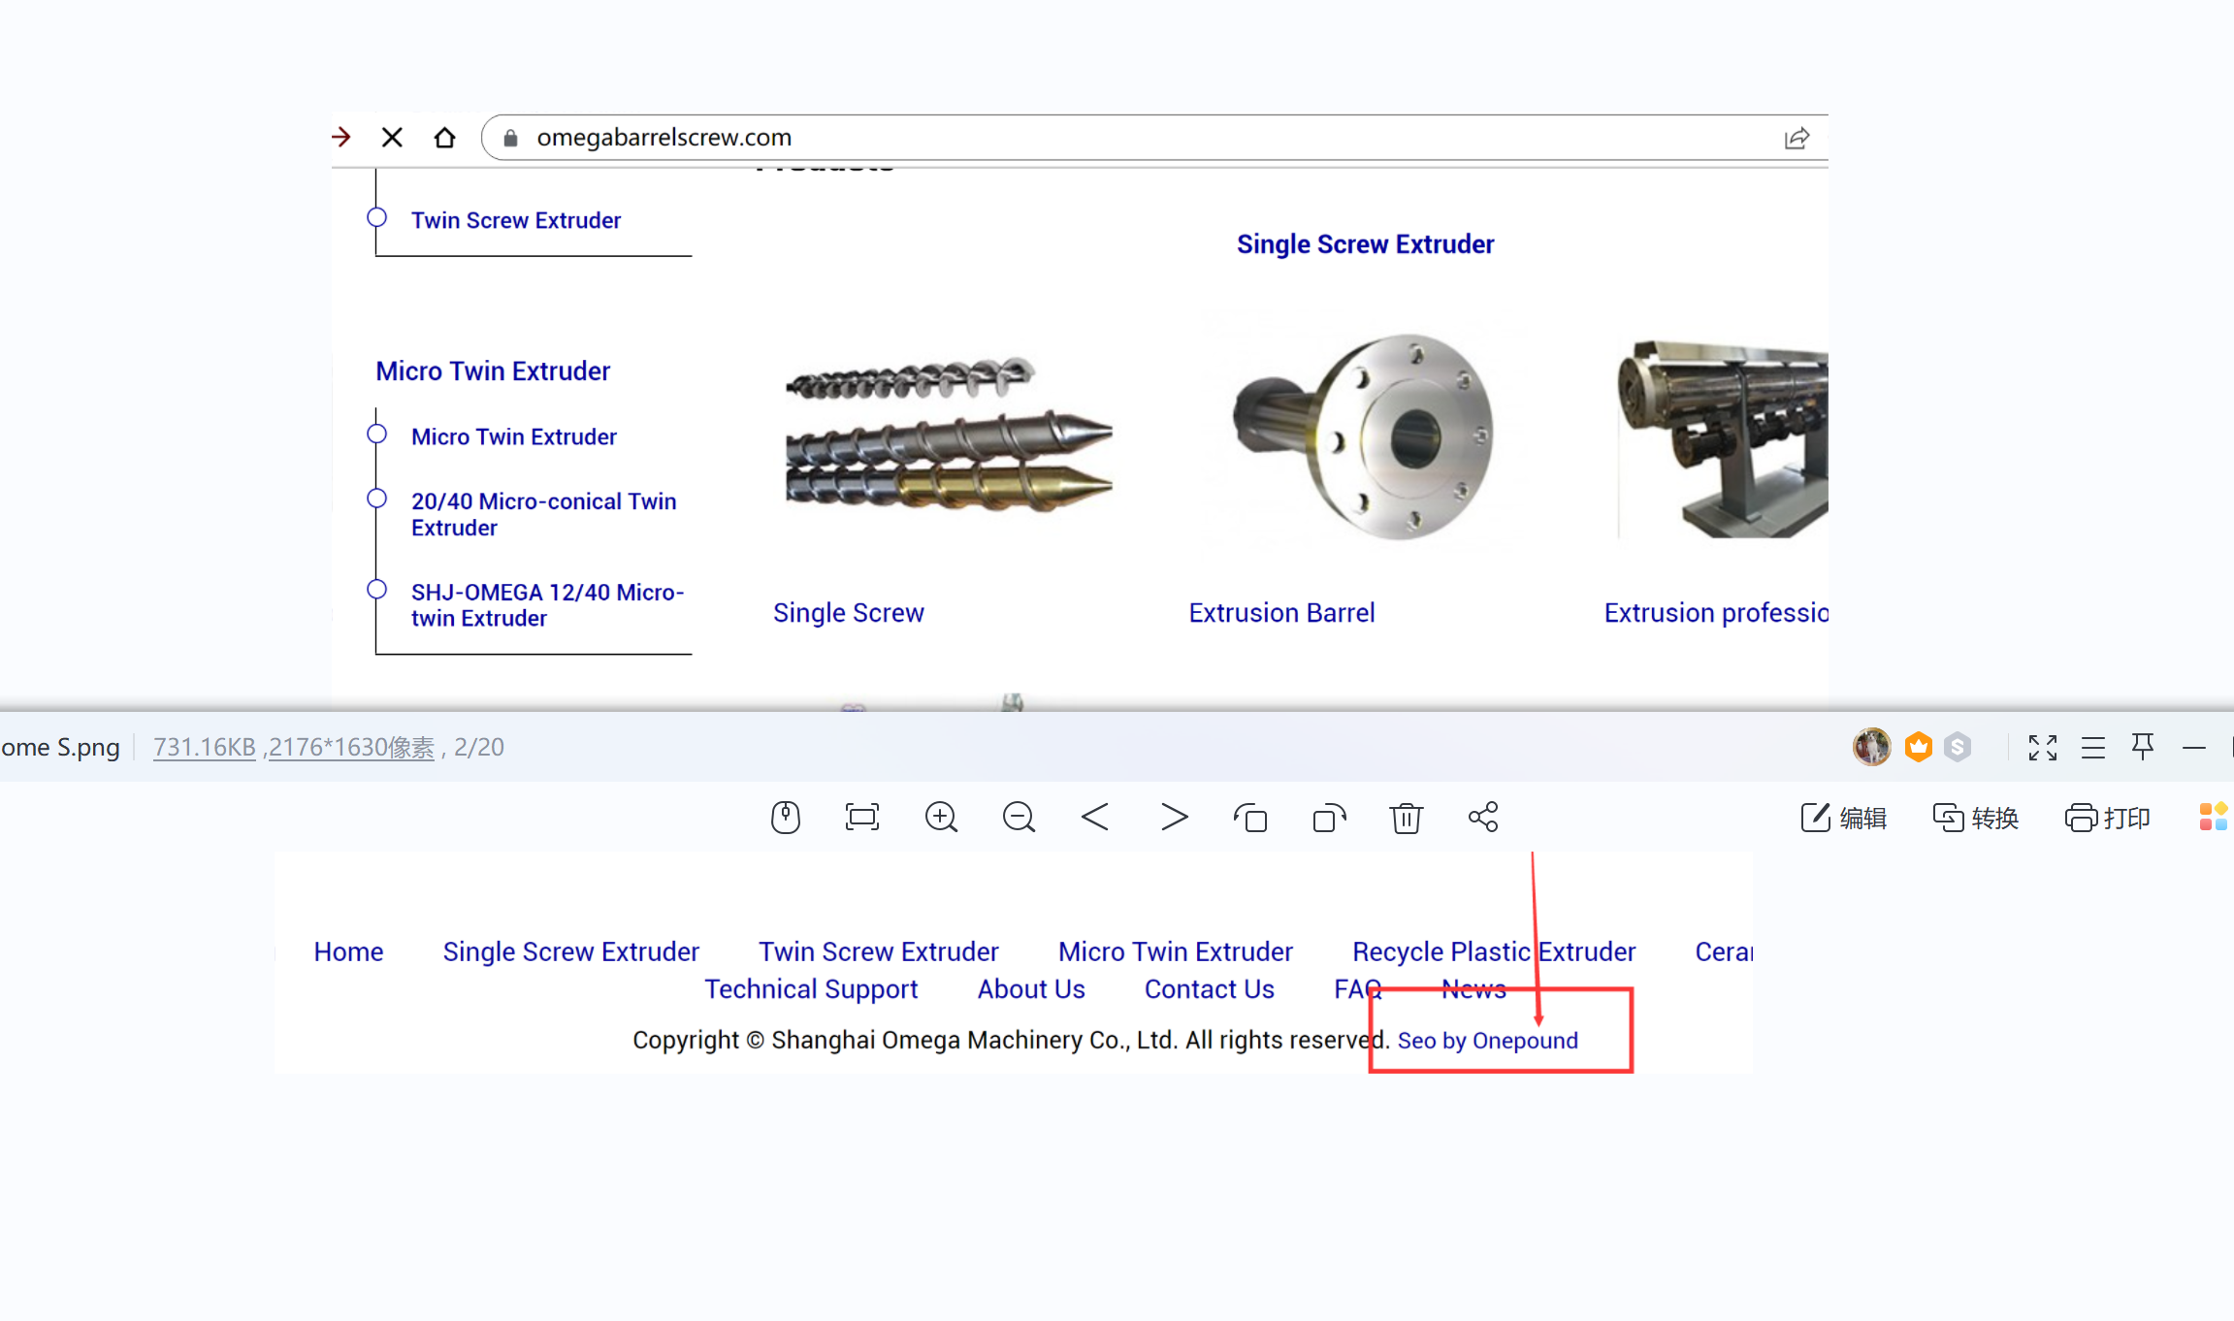2234x1321 pixels.
Task: Click the browser forward arrow icon
Action: pos(341,137)
